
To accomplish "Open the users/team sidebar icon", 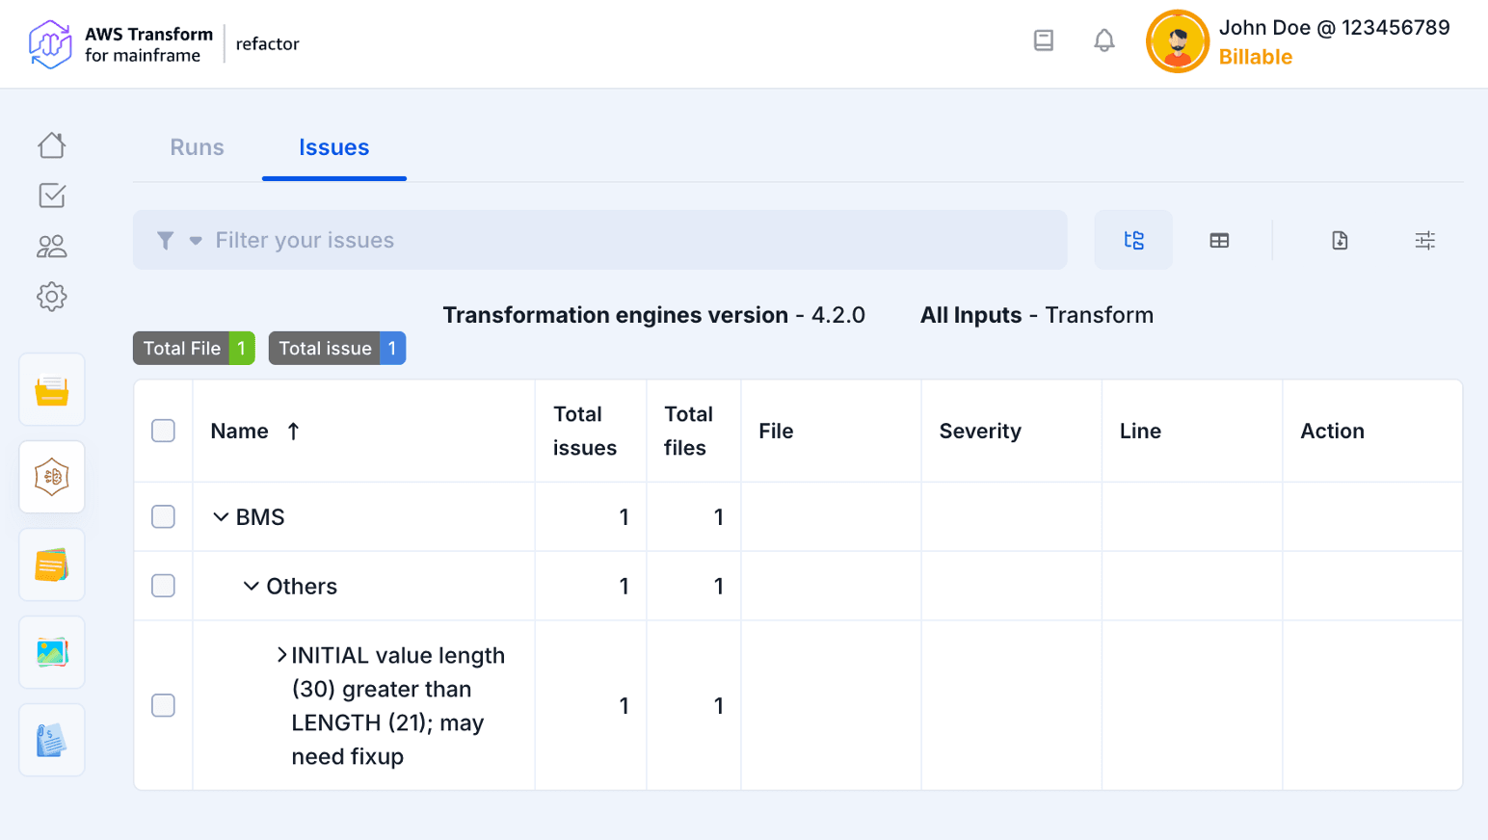I will pyautogui.click(x=52, y=247).
